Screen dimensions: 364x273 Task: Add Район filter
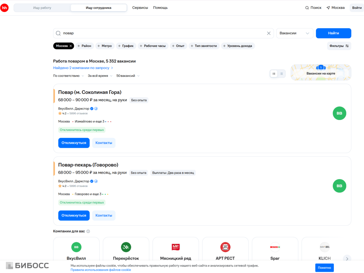(84, 46)
